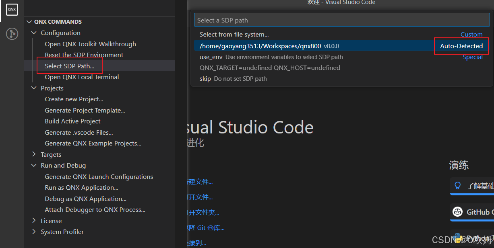The image size is (494, 248).
Task: Open QNX Local Terminal command
Action: coord(82,77)
